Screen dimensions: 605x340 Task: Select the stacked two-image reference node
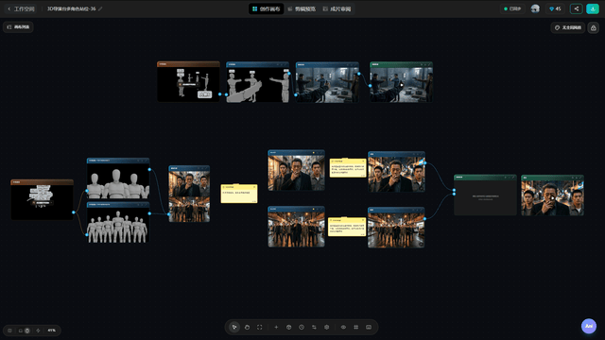(189, 194)
